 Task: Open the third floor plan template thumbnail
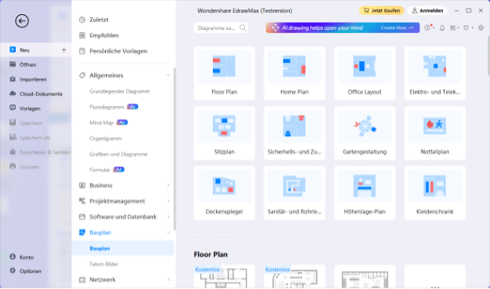click(x=364, y=276)
